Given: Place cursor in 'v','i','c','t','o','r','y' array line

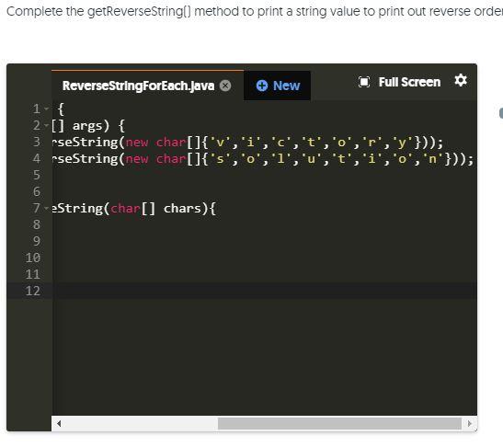Looking at the screenshot, I should point(247,143).
